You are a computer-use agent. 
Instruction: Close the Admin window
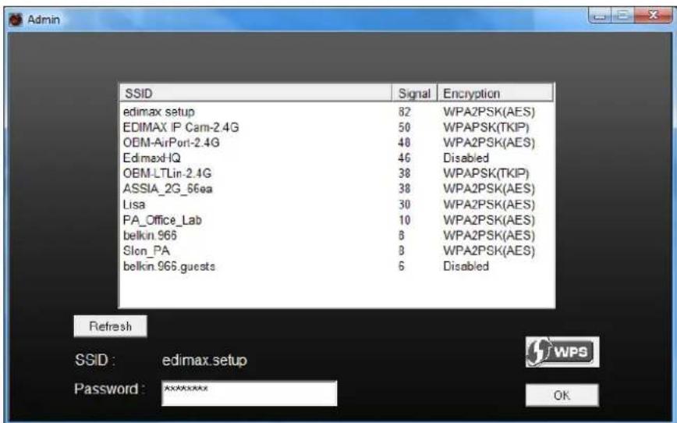coord(654,16)
